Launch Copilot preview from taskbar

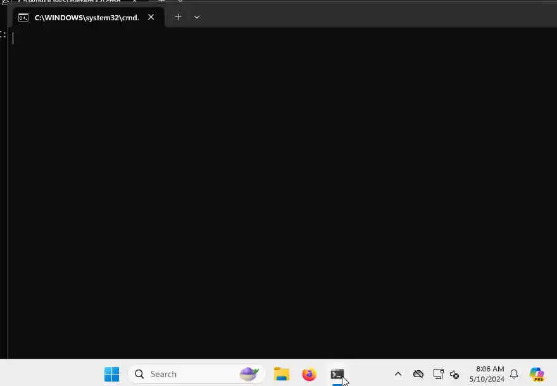[537, 374]
